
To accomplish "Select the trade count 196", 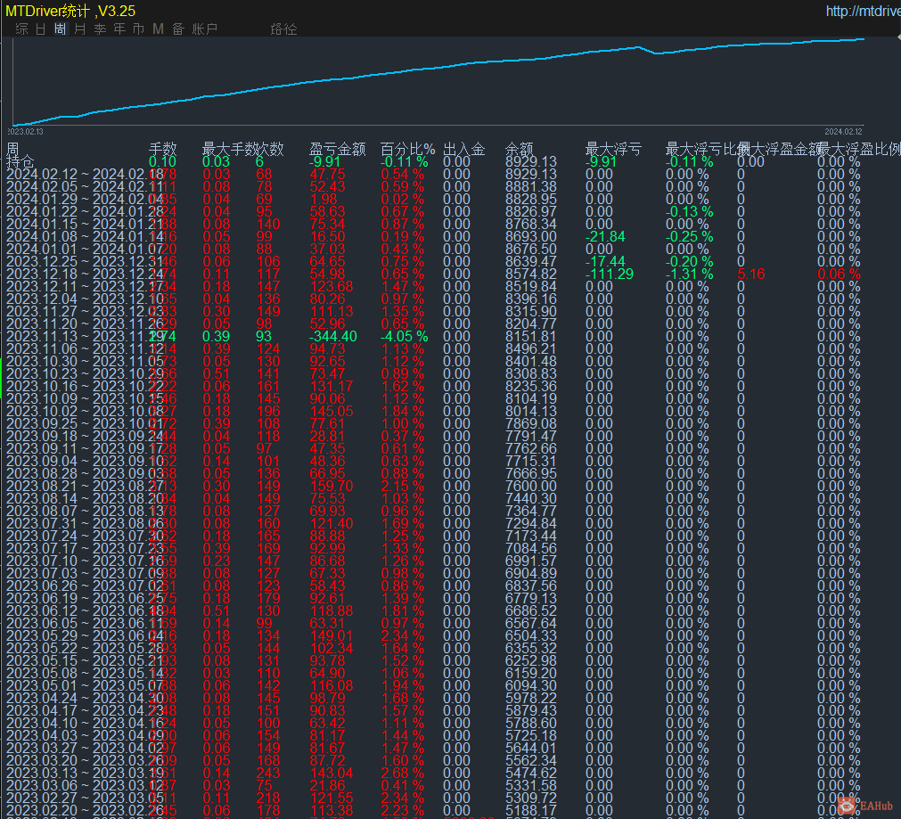I will click(x=267, y=412).
